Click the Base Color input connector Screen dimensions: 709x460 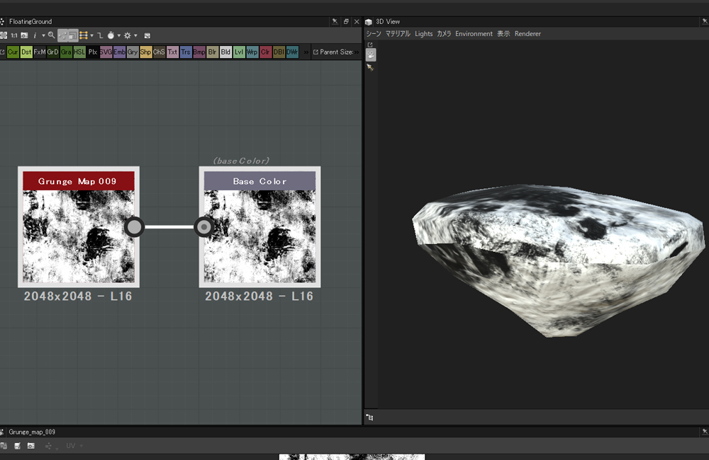[x=204, y=226]
